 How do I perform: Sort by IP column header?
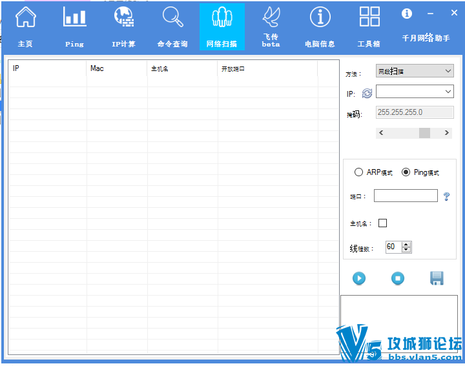pos(47,68)
